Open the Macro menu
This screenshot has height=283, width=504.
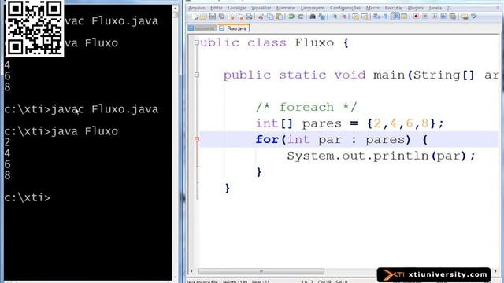[x=372, y=8]
